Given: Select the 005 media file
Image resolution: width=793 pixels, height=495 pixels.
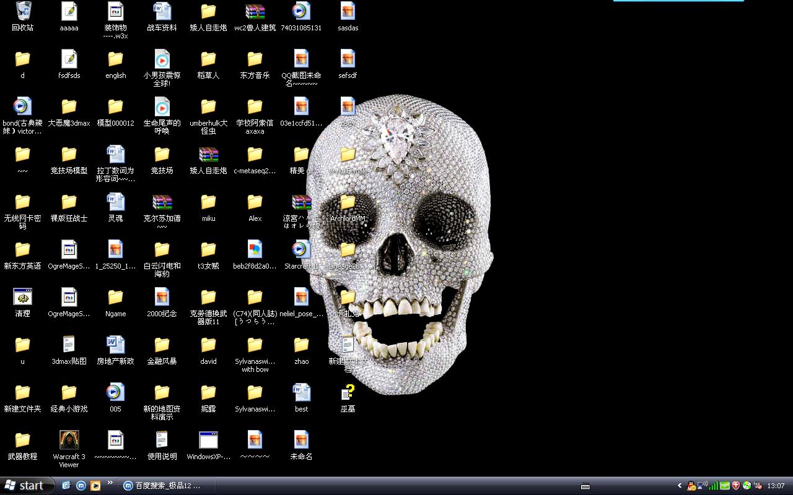Looking at the screenshot, I should coord(116,392).
